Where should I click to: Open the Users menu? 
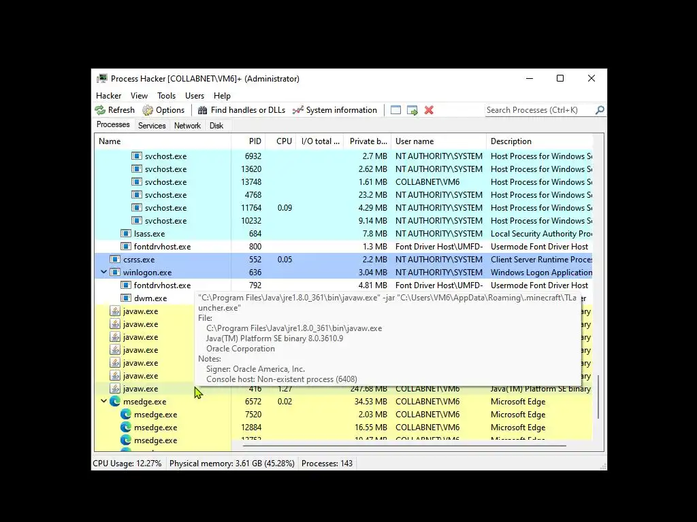(195, 96)
